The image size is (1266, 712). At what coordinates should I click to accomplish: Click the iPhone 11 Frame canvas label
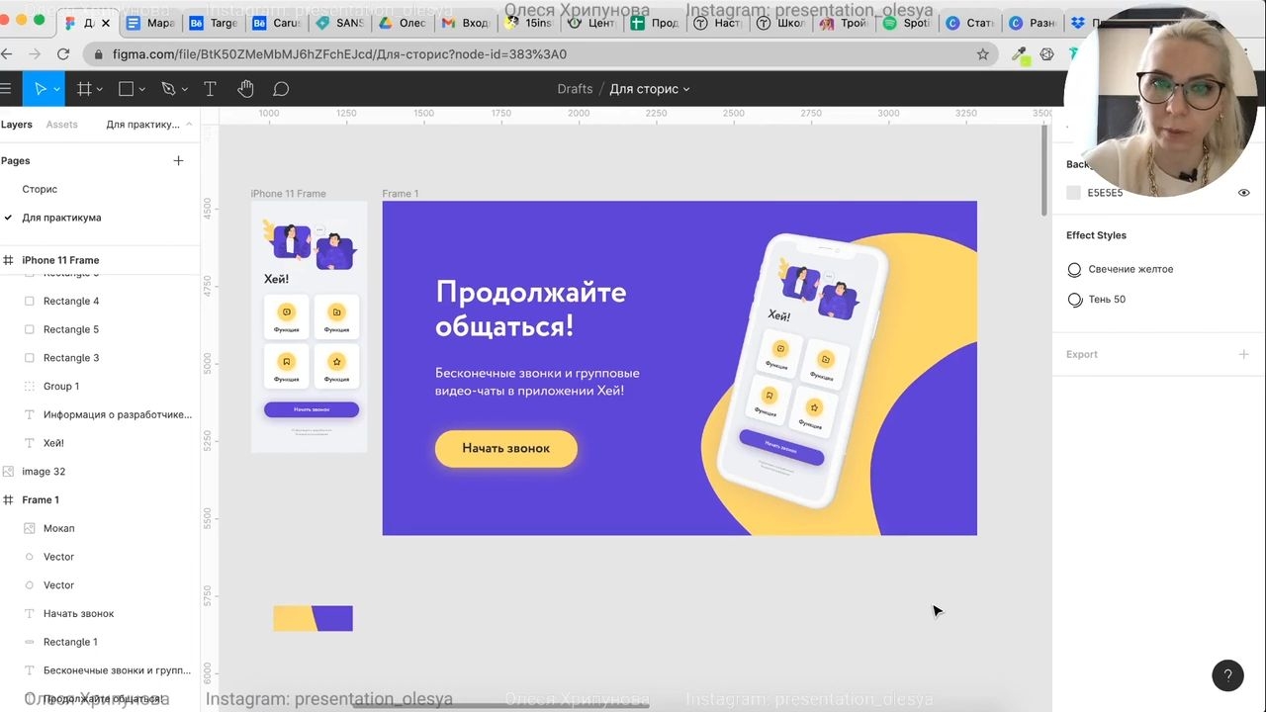coord(288,194)
